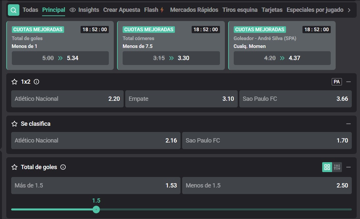Click the PA badge in 1x2 row

point(337,82)
